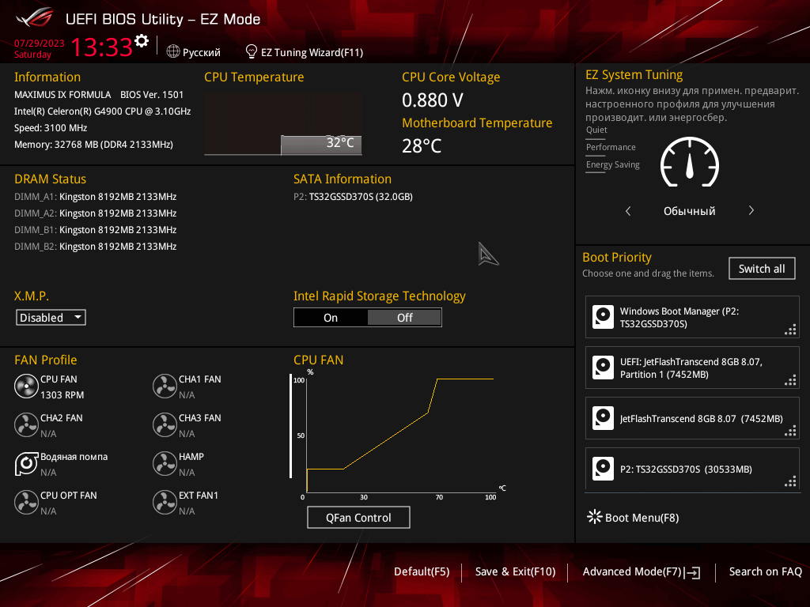Image resolution: width=810 pixels, height=607 pixels.
Task: Select the water pump (Водяная помпа) icon
Action: tap(26, 463)
